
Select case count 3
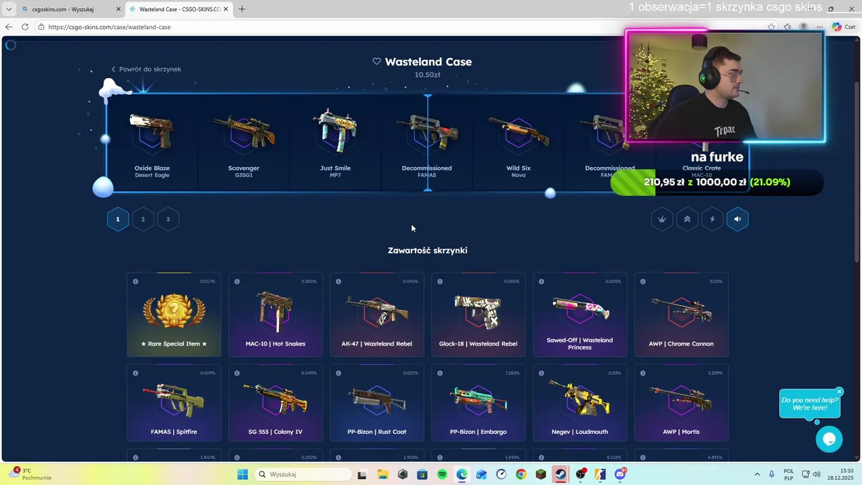(168, 219)
